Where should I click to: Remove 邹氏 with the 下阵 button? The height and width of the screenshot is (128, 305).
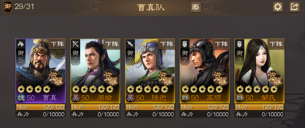276,44
